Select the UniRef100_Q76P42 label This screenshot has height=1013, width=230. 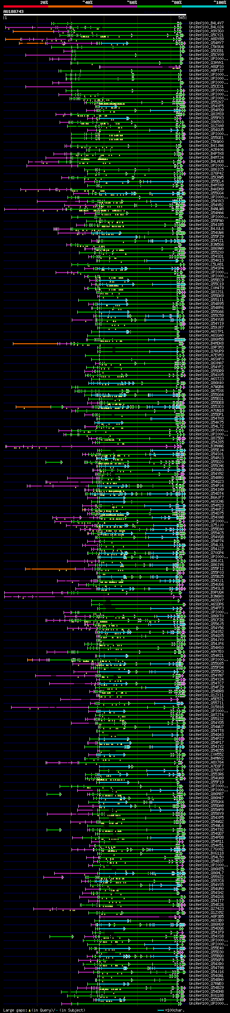pyautogui.click(x=206, y=174)
